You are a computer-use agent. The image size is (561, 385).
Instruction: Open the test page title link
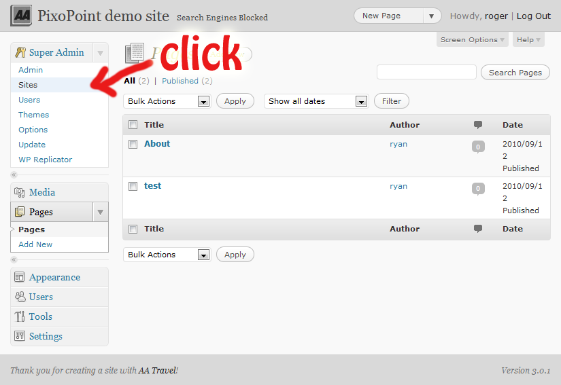152,186
